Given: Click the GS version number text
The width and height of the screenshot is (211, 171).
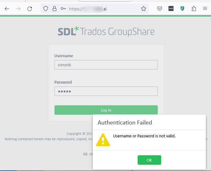Looking at the screenshot, I should click(x=88, y=154).
